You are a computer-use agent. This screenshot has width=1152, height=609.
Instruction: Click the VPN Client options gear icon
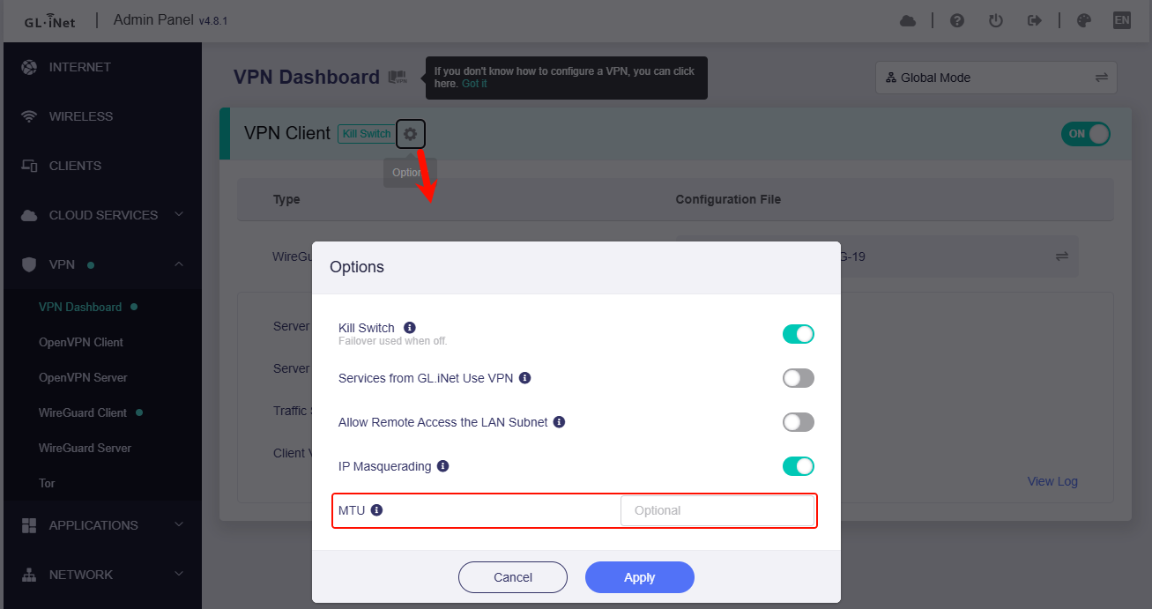click(x=410, y=134)
